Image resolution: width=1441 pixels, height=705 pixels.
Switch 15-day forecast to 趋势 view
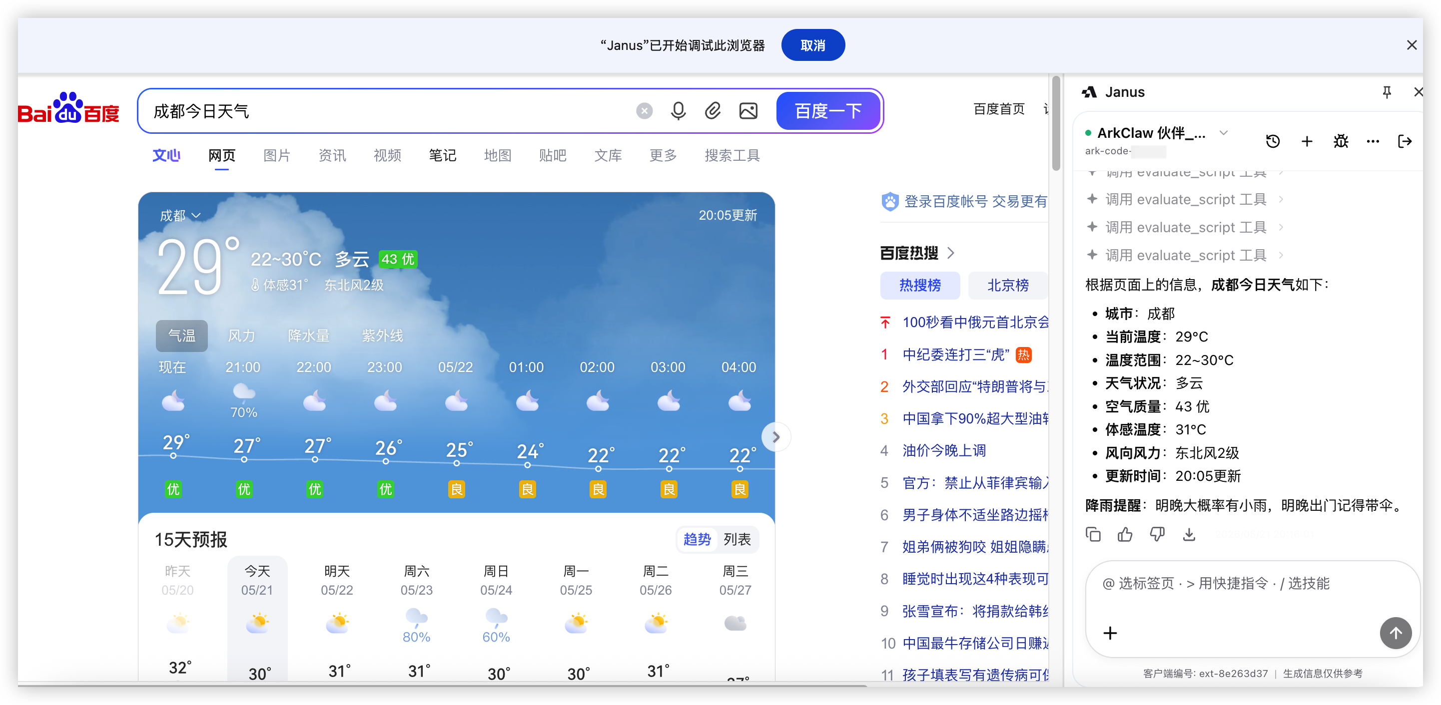pos(697,539)
